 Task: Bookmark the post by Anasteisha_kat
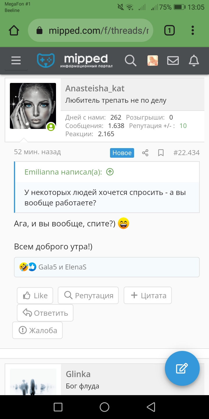(x=161, y=153)
